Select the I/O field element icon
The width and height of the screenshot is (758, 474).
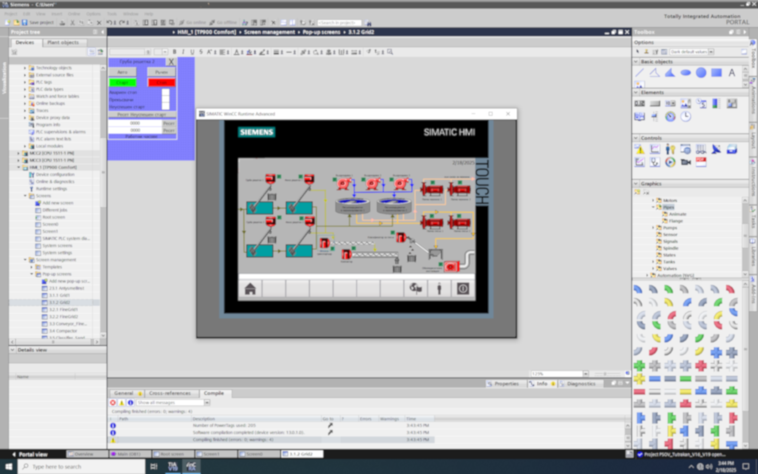(x=639, y=103)
